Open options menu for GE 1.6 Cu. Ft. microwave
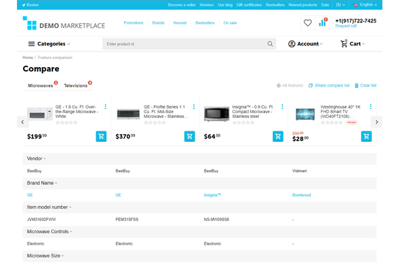Screen dimensions: 400x265 105,106
